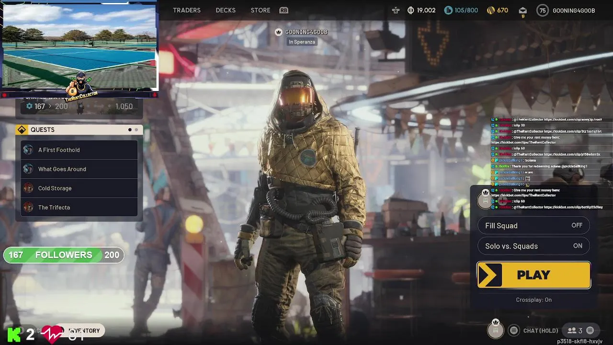This screenshot has width=613, height=345.
Task: Click the blue token icon beside 105/800
Action: pyautogui.click(x=448, y=10)
